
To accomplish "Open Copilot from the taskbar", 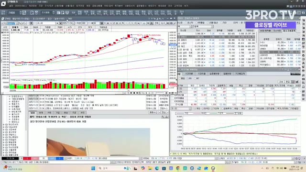I will click(142, 168).
